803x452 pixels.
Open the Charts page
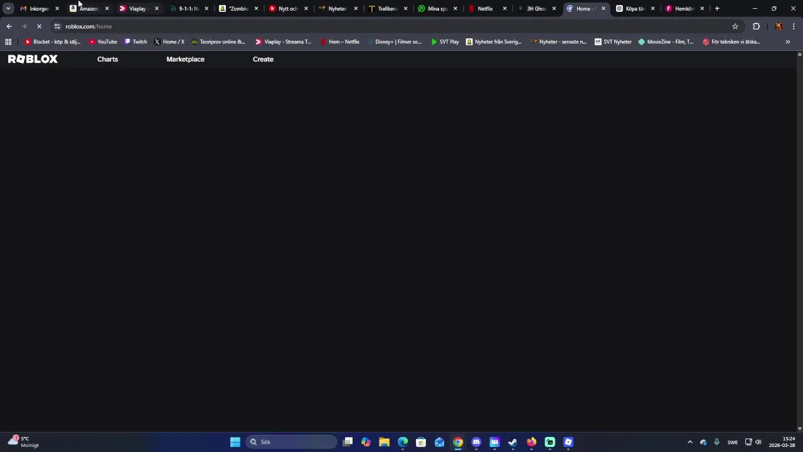click(107, 59)
